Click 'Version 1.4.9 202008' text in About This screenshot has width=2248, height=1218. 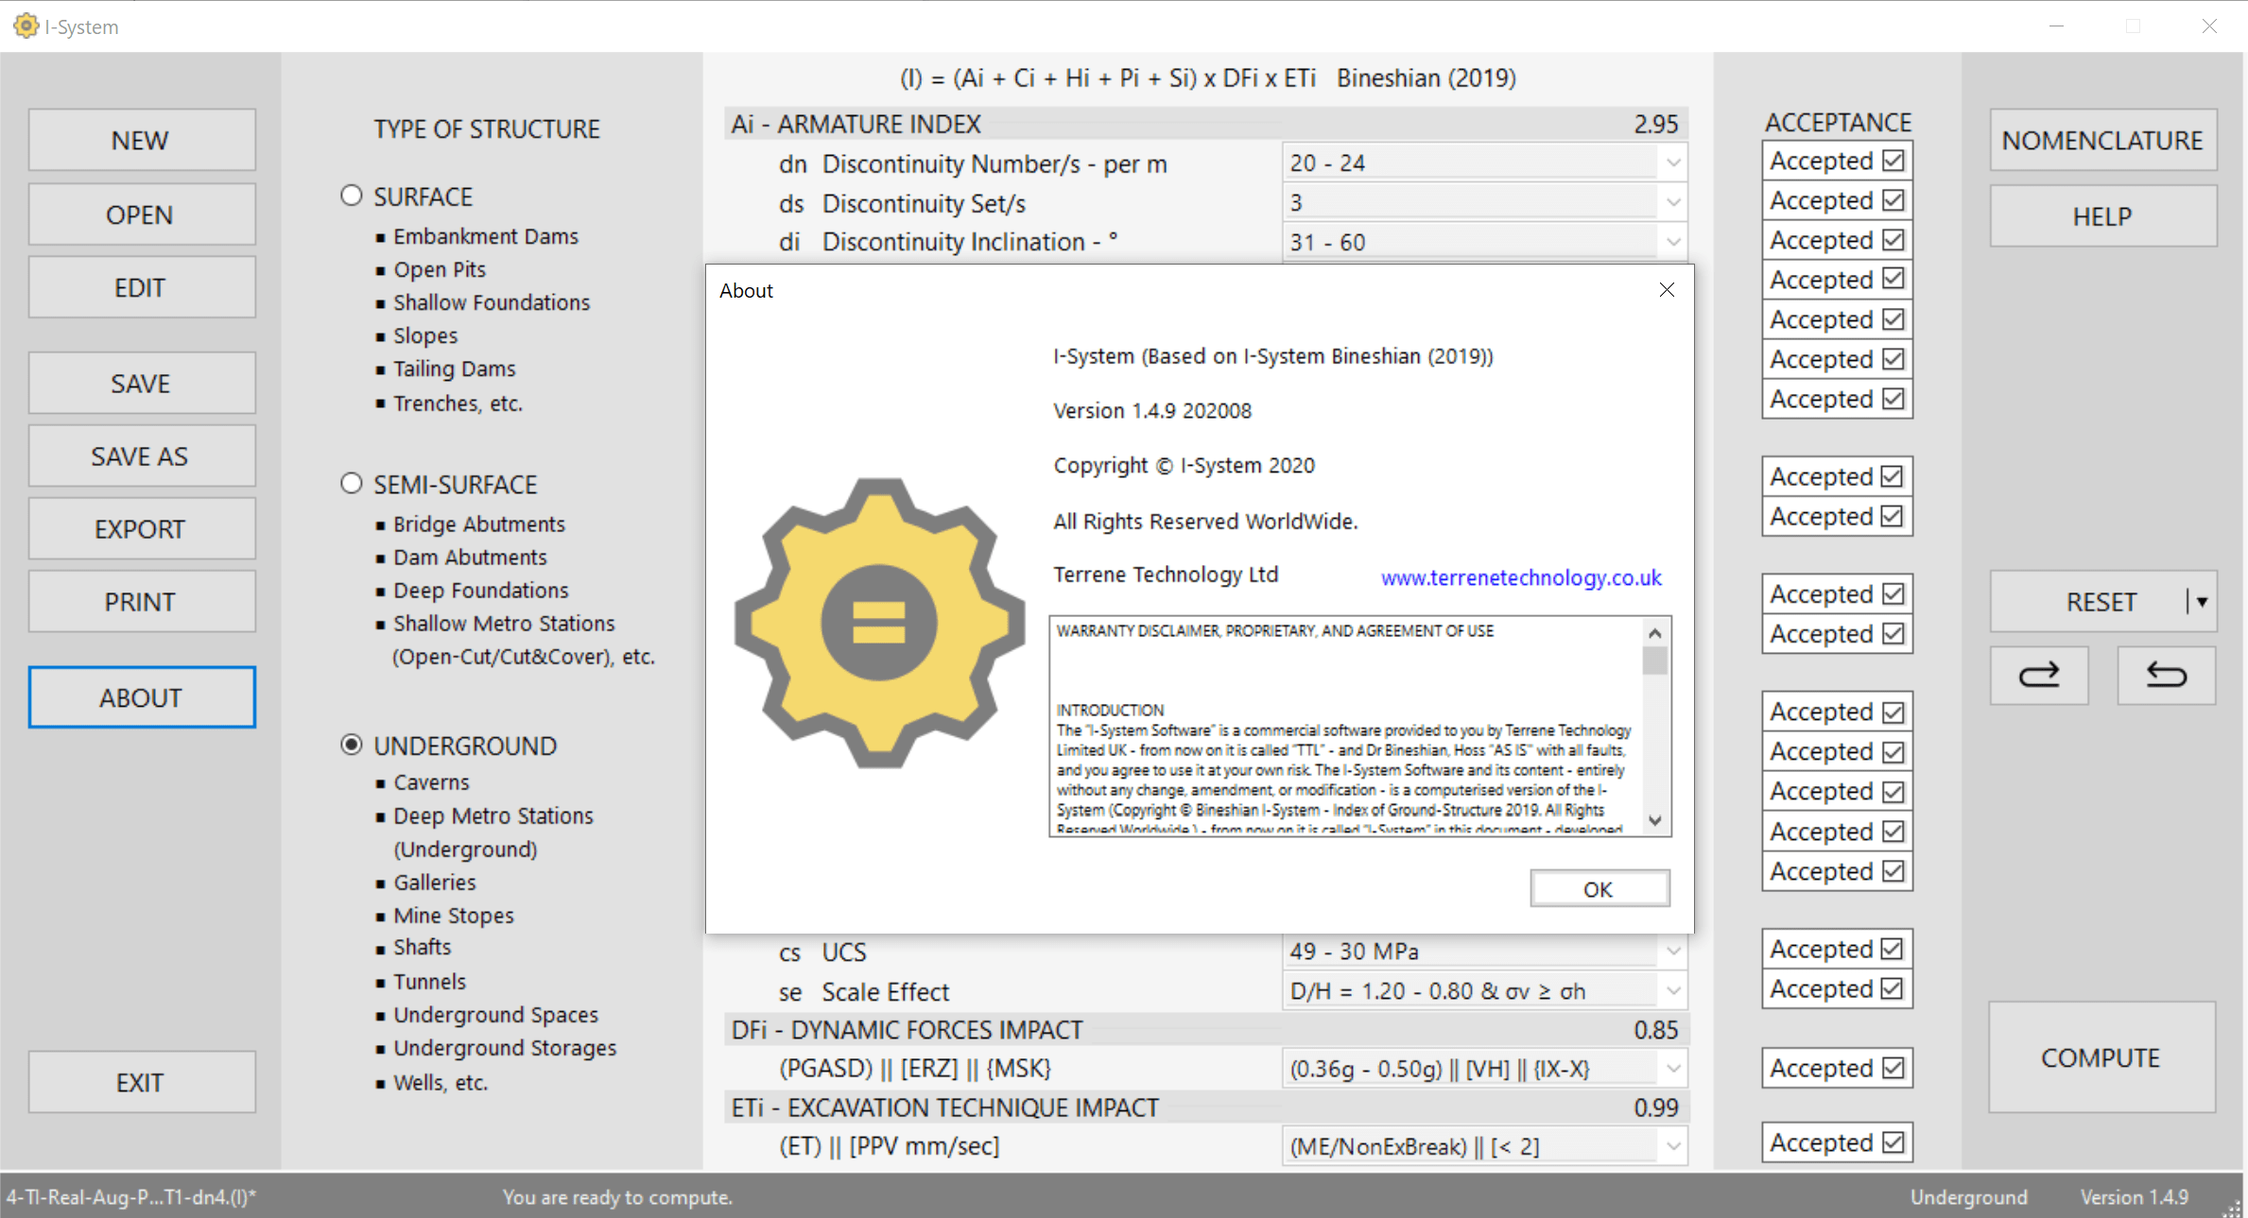pyautogui.click(x=1152, y=411)
